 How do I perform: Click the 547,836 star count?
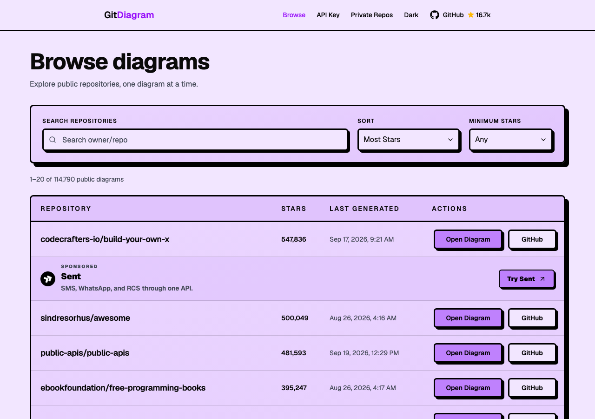pyautogui.click(x=294, y=239)
